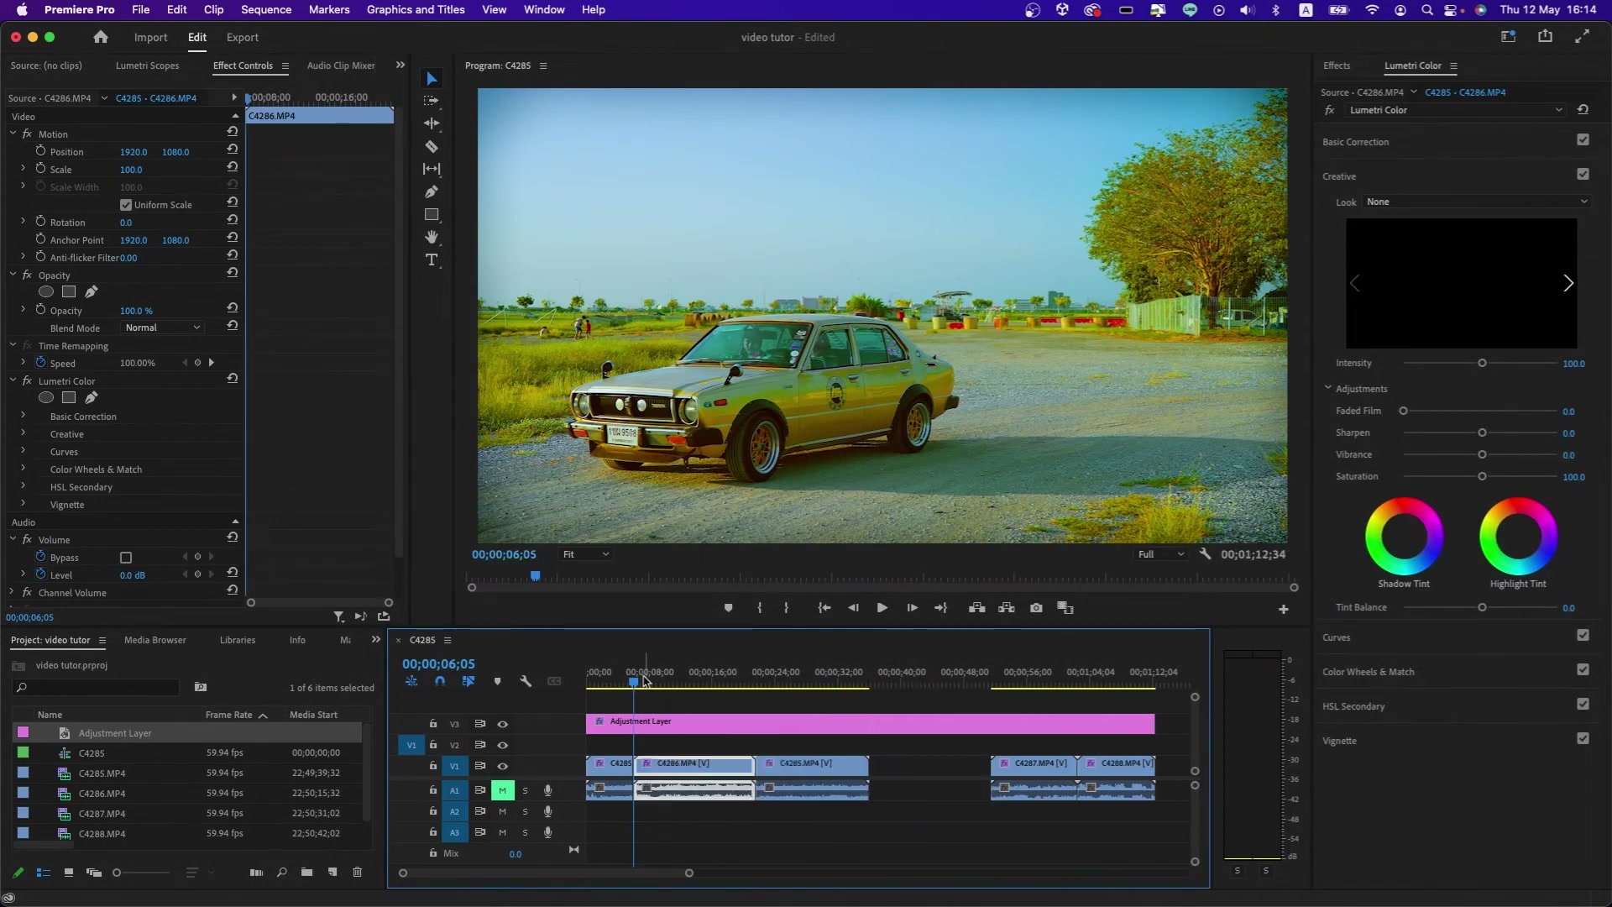Screen dimensions: 1612x907
Task: Go to In point
Action: [824, 608]
